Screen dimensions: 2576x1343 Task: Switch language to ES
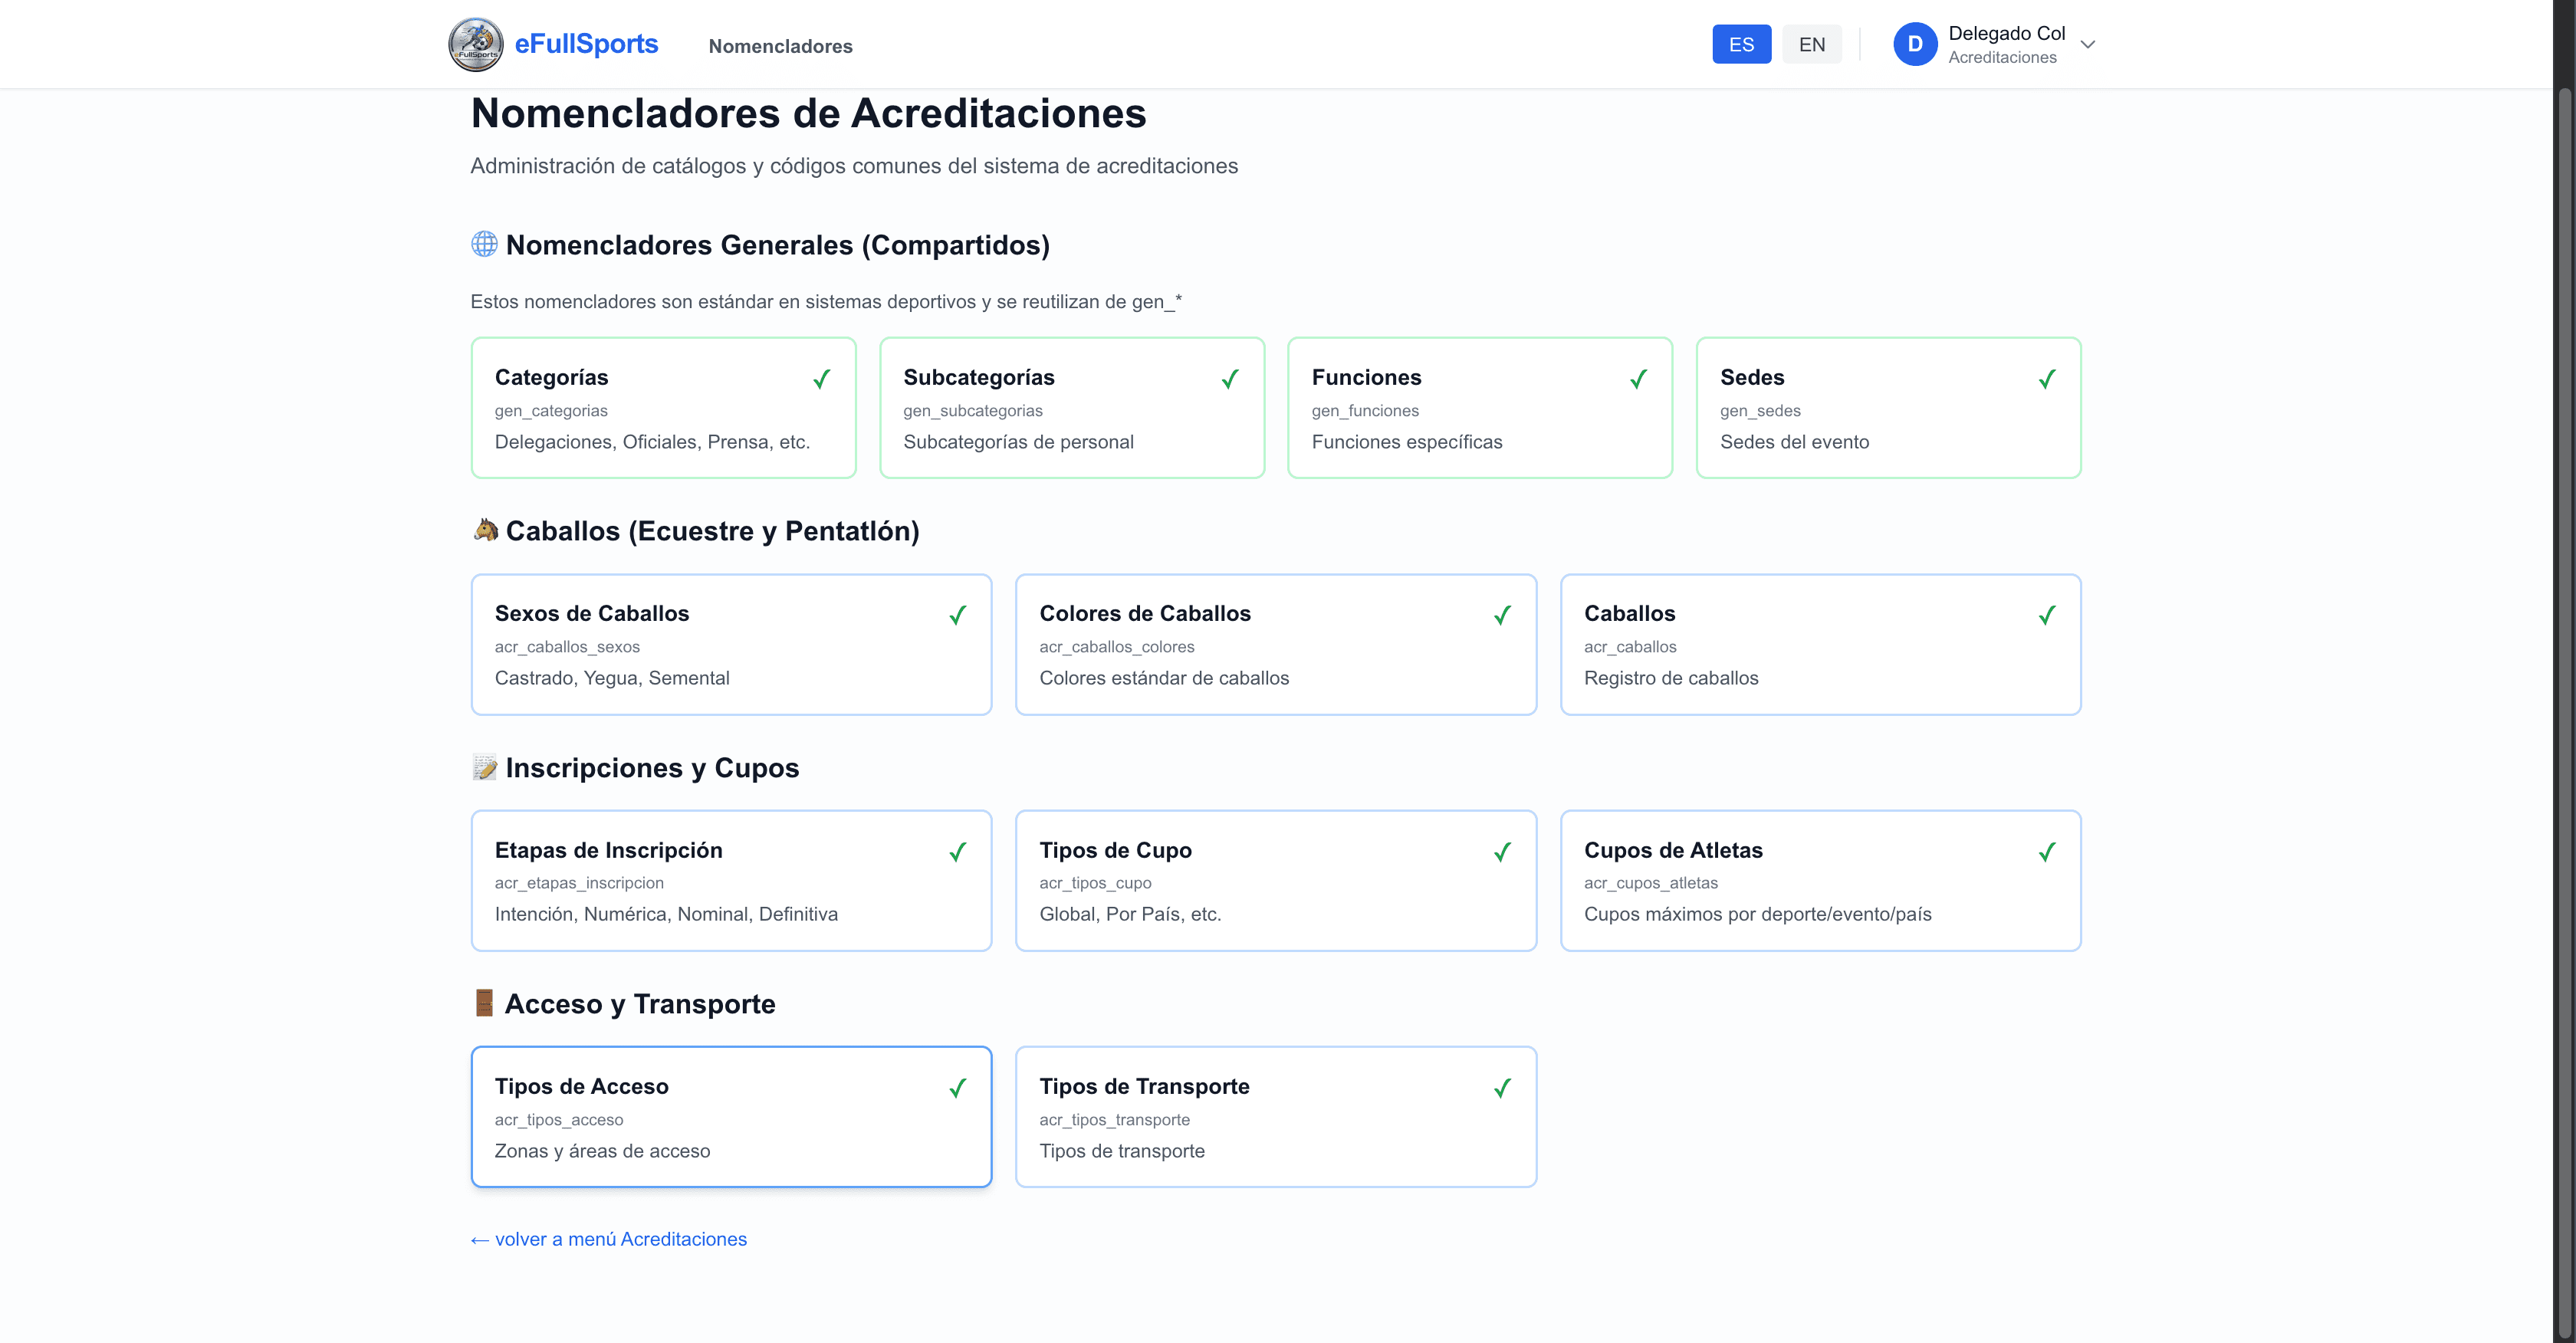coord(1741,44)
